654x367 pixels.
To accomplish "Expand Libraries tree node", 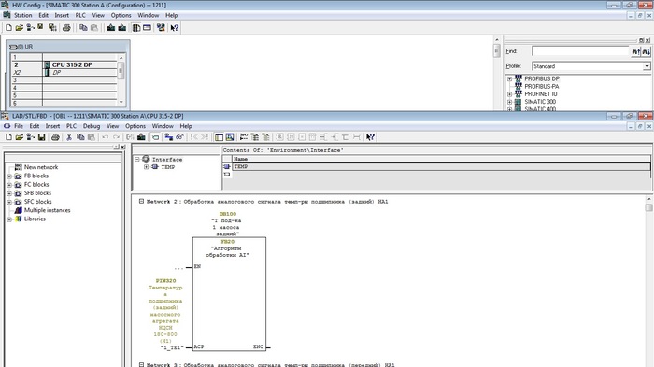I will pos(9,219).
